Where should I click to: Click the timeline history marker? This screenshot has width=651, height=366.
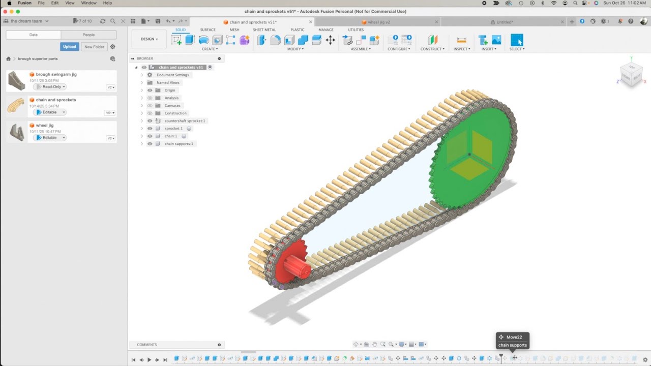pos(501,358)
